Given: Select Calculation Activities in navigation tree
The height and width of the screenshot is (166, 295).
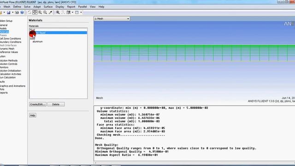Looking at the screenshot, I should [x=11, y=74].
